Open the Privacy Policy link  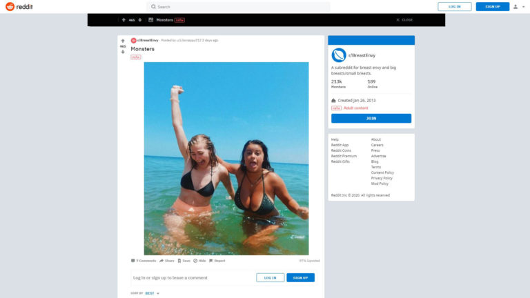pos(382,178)
